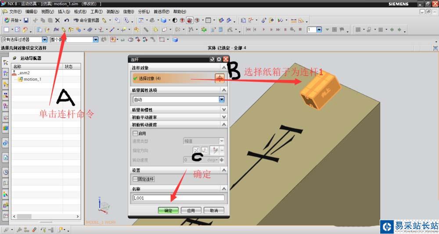The height and width of the screenshot is (234, 439).
Task: Open the 编辑(E) menu
Action: pyautogui.click(x=31, y=11)
